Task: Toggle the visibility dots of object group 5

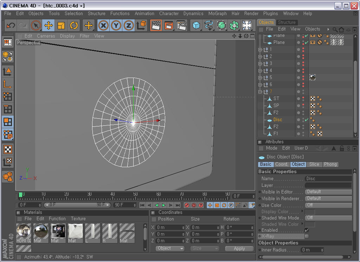Action: point(303,78)
